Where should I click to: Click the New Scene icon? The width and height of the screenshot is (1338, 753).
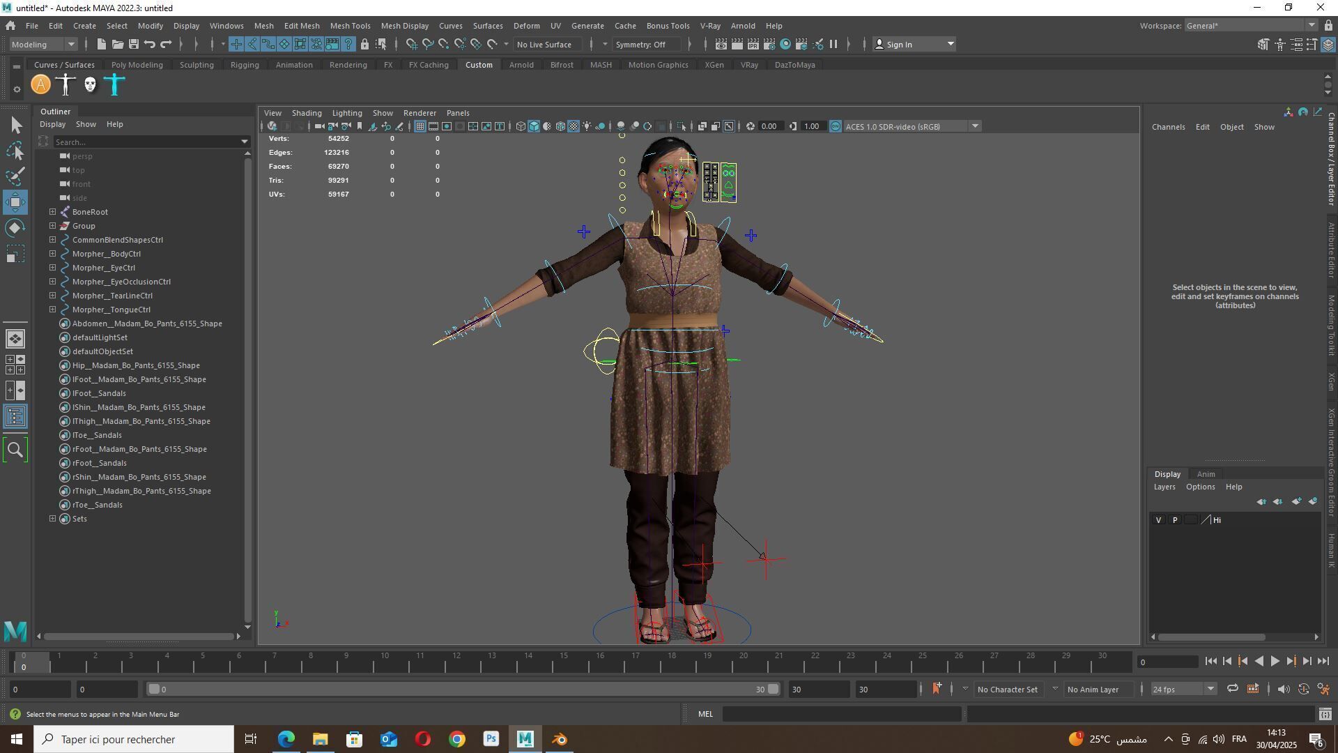click(101, 44)
